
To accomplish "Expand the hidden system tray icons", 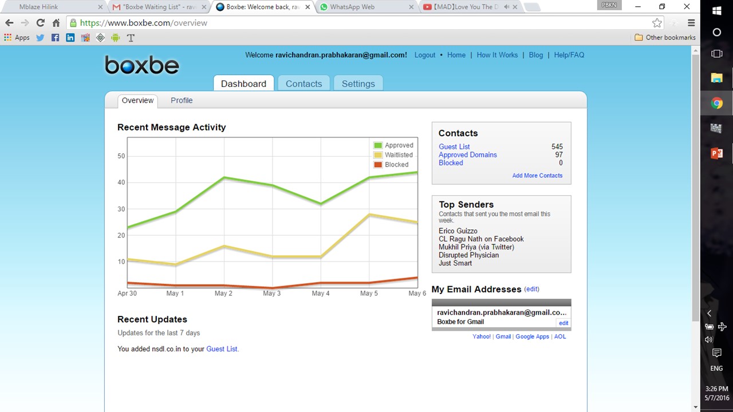I will tap(709, 313).
